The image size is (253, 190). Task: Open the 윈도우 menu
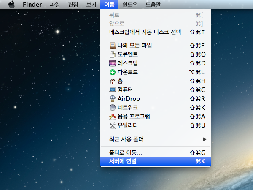coord(130,5)
